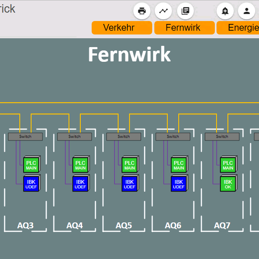
Task: Select the AQ6 PLC MAIN block
Action: (180, 164)
